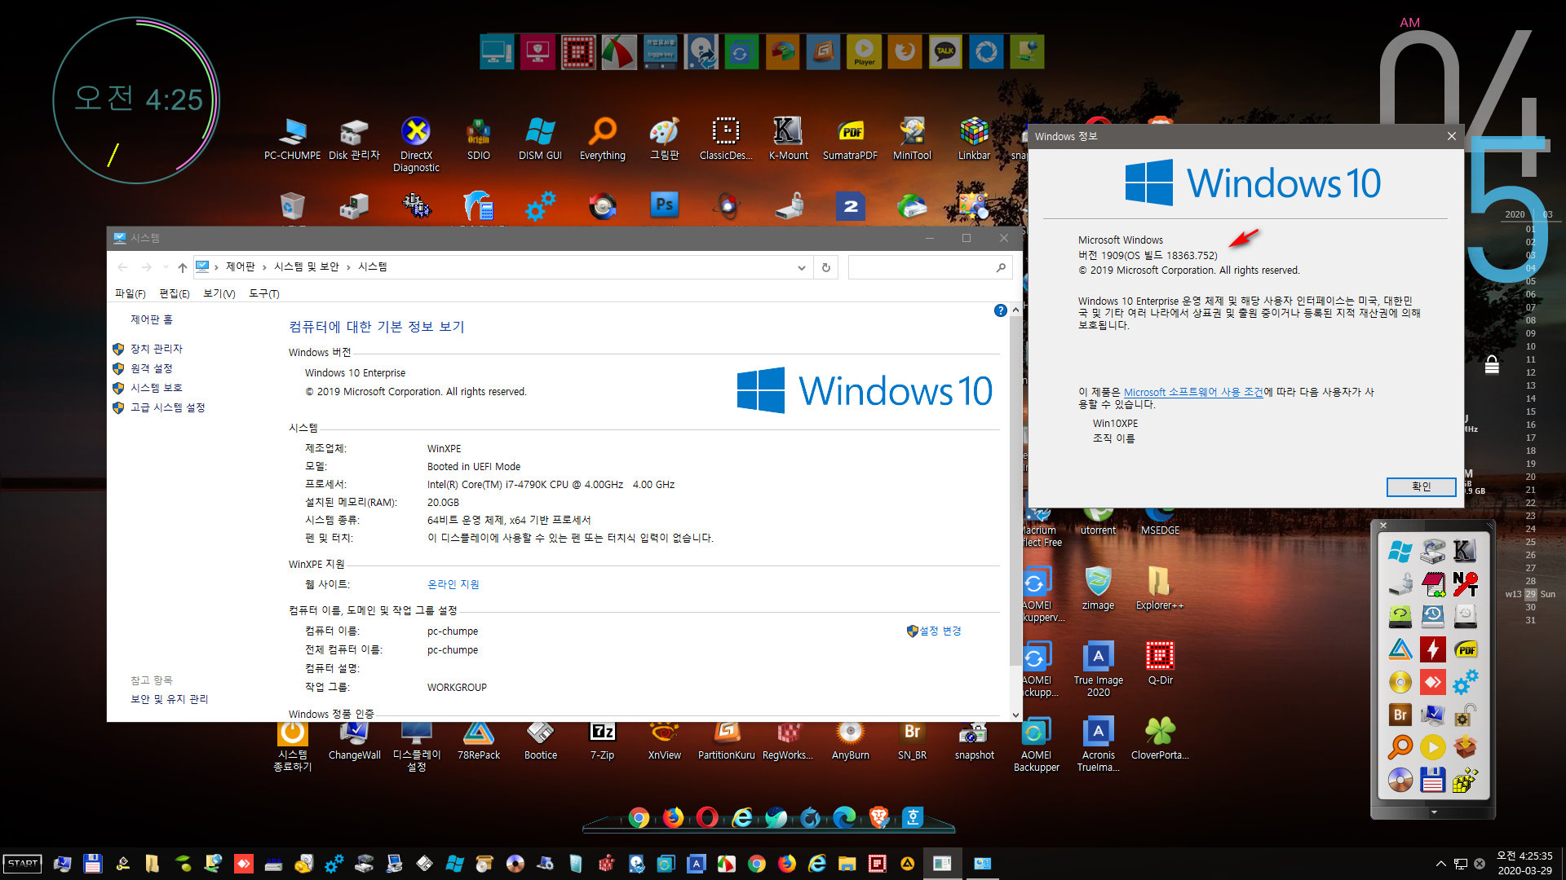Viewport: 1566px width, 880px height.
Task: Open 보안 및 유지 관리 link
Action: point(170,699)
